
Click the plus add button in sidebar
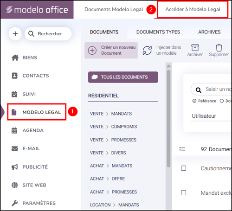coord(15,34)
